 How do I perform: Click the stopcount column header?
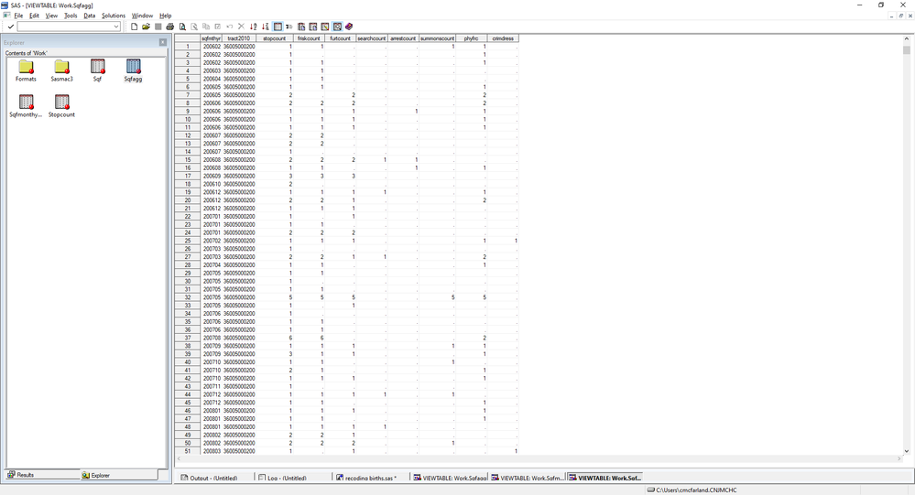[x=274, y=38]
